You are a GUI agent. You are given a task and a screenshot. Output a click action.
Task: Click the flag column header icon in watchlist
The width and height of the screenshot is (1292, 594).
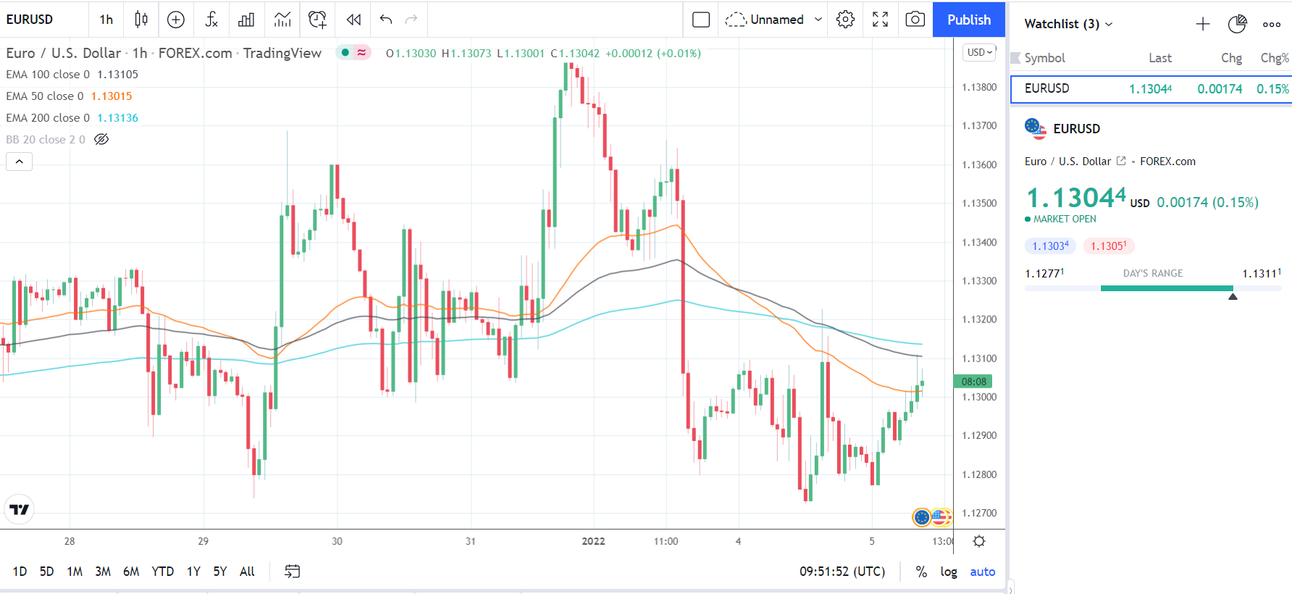coord(1015,58)
